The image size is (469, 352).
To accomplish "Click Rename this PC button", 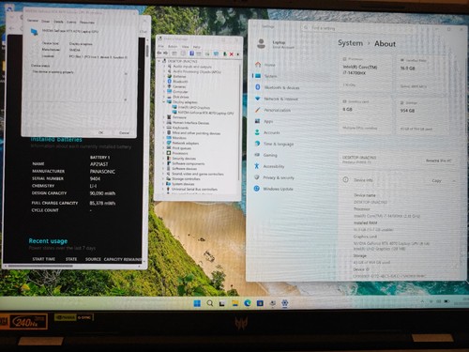I will pos(438,161).
